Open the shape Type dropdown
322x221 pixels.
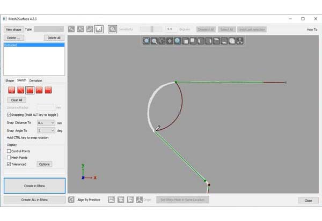tap(49, 29)
